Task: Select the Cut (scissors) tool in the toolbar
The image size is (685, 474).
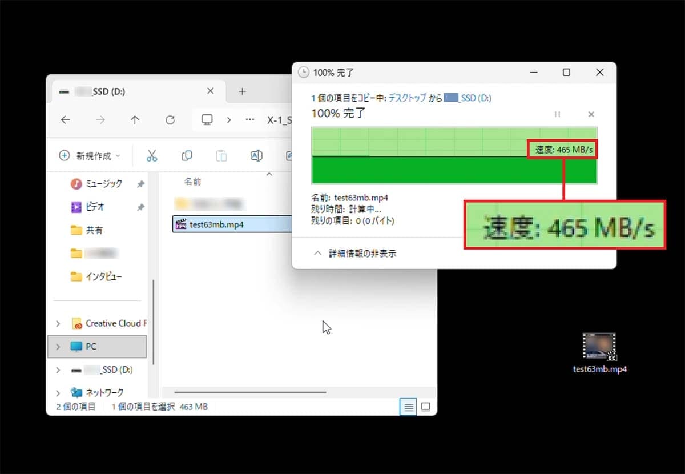Action: pyautogui.click(x=152, y=155)
